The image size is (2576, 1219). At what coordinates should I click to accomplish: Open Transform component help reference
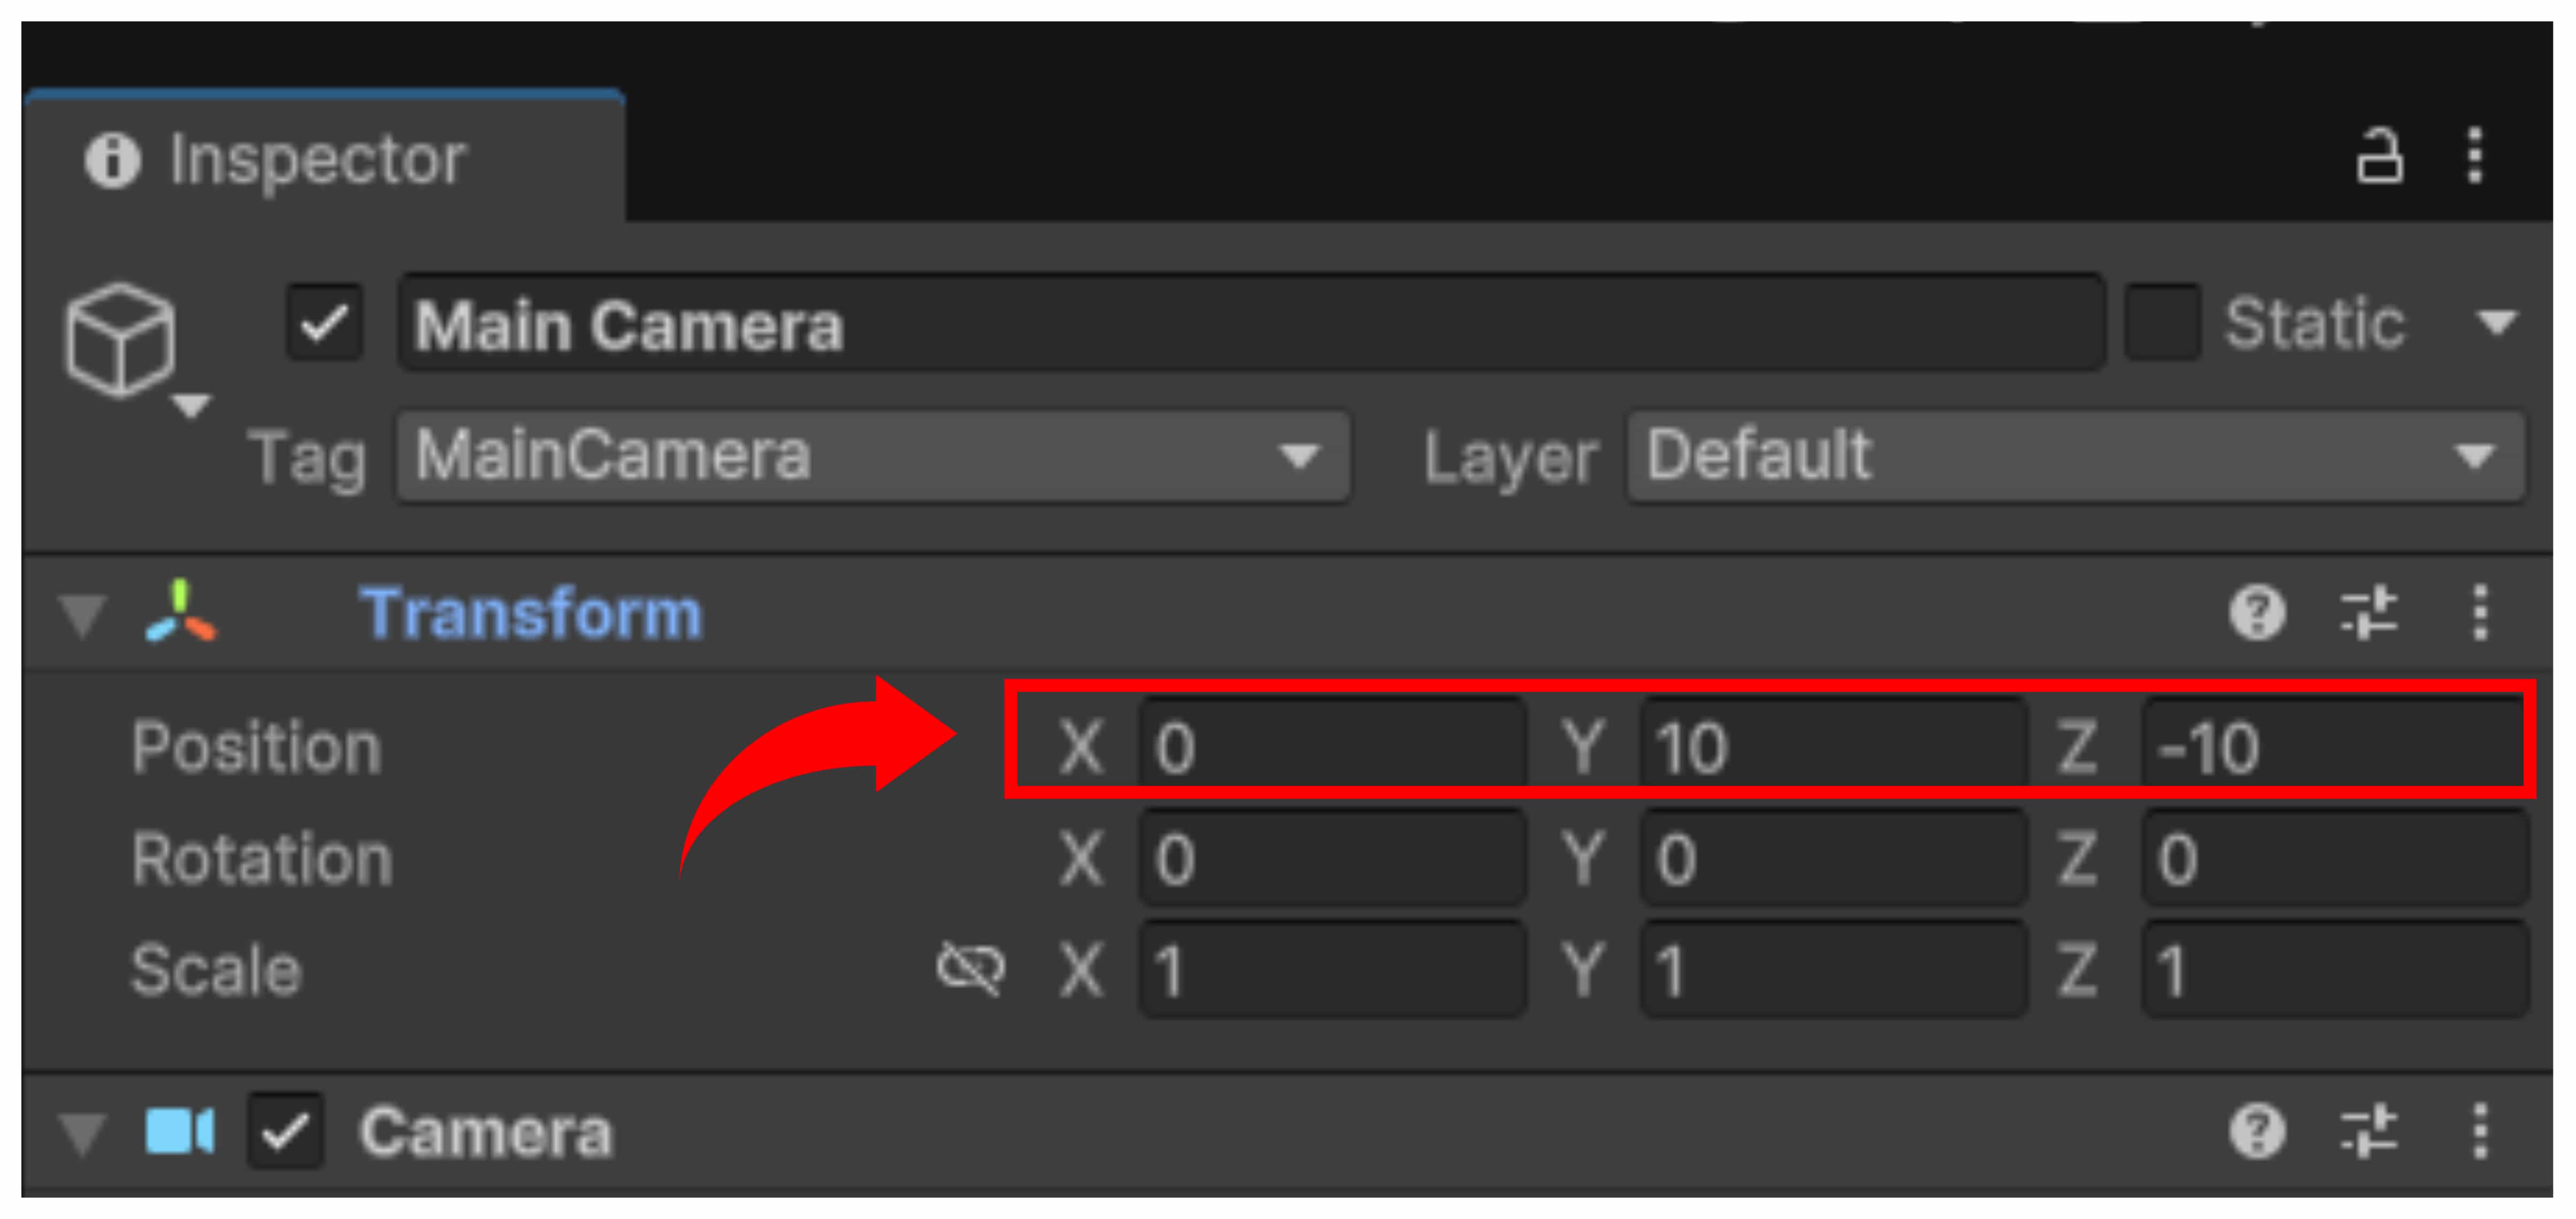click(2256, 612)
